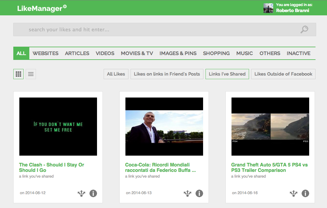Switch to the OTHERS tab
Image resolution: width=327 pixels, height=208 pixels.
tap(270, 53)
